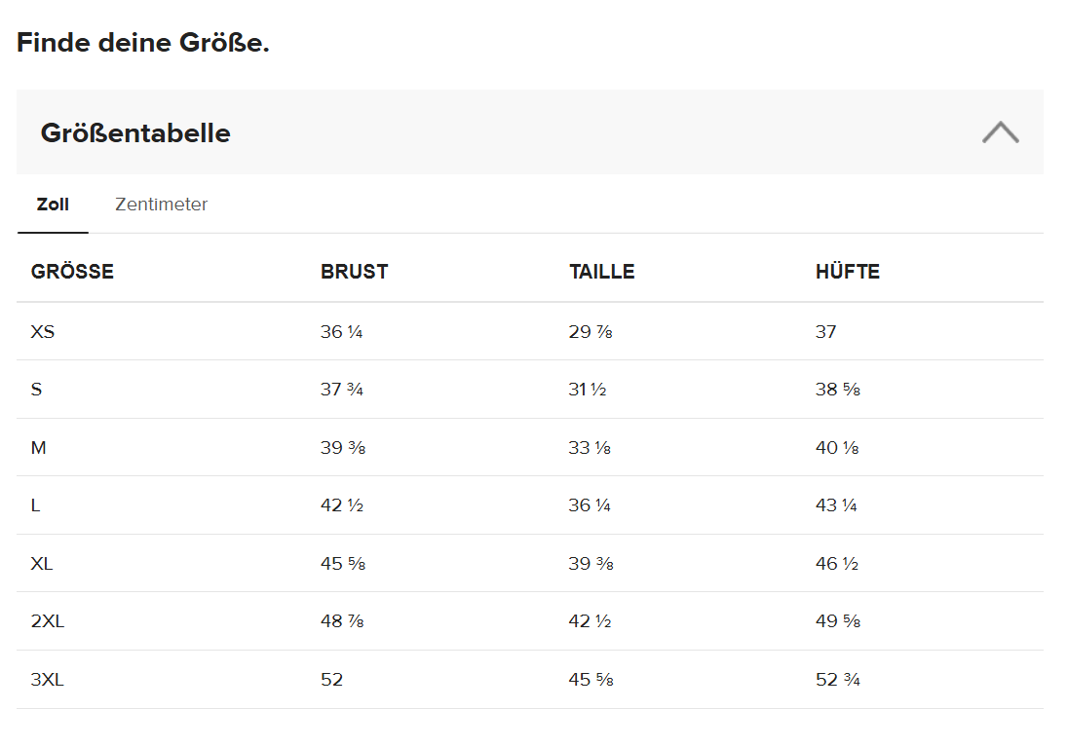Screen dimensions: 1068x747
Task: Select the XS size row label
Action: (x=42, y=332)
